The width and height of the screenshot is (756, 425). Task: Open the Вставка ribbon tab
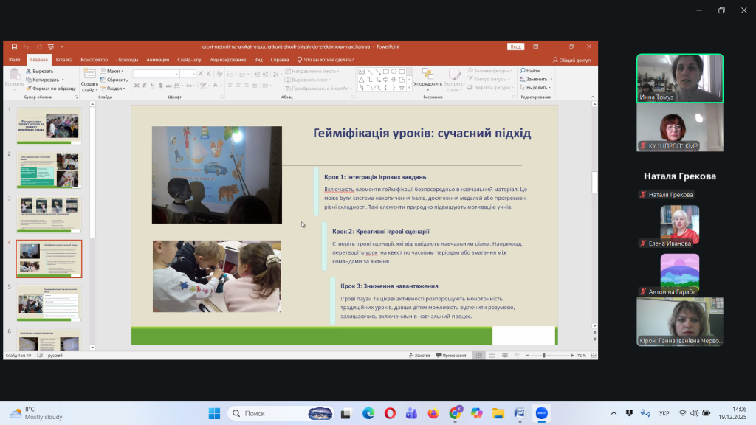(64, 60)
